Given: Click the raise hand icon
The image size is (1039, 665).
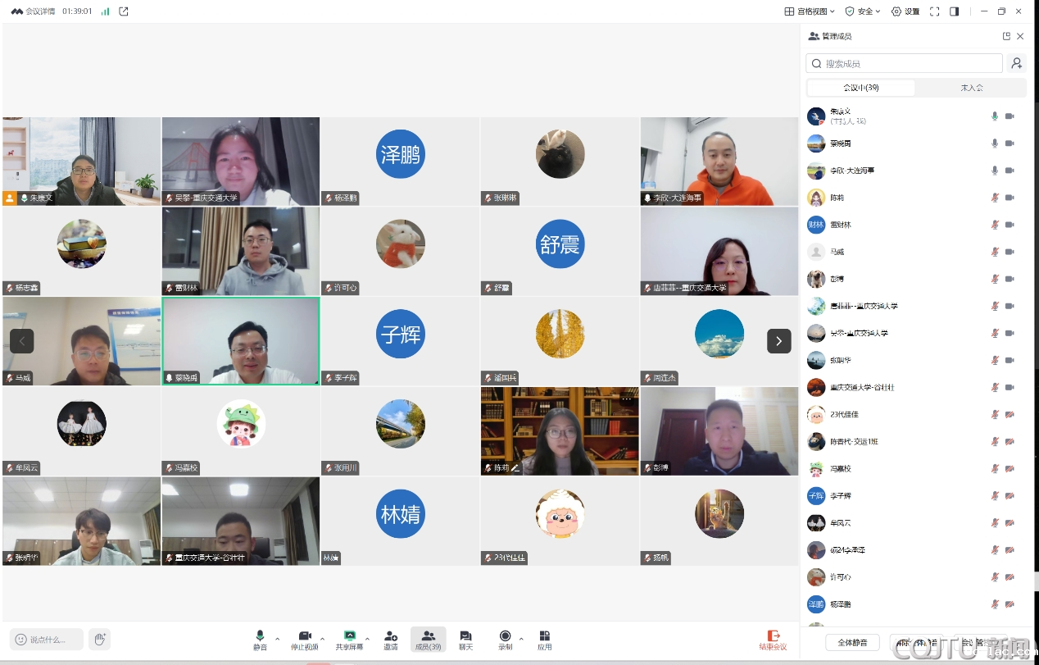Looking at the screenshot, I should (99, 639).
